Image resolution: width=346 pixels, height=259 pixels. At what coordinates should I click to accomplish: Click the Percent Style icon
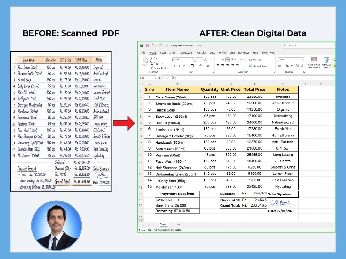(287, 66)
